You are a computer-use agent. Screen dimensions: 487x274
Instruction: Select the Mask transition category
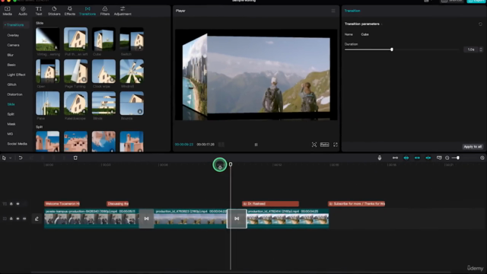pyautogui.click(x=11, y=124)
